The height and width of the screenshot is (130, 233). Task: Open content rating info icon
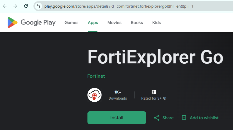click(x=165, y=98)
